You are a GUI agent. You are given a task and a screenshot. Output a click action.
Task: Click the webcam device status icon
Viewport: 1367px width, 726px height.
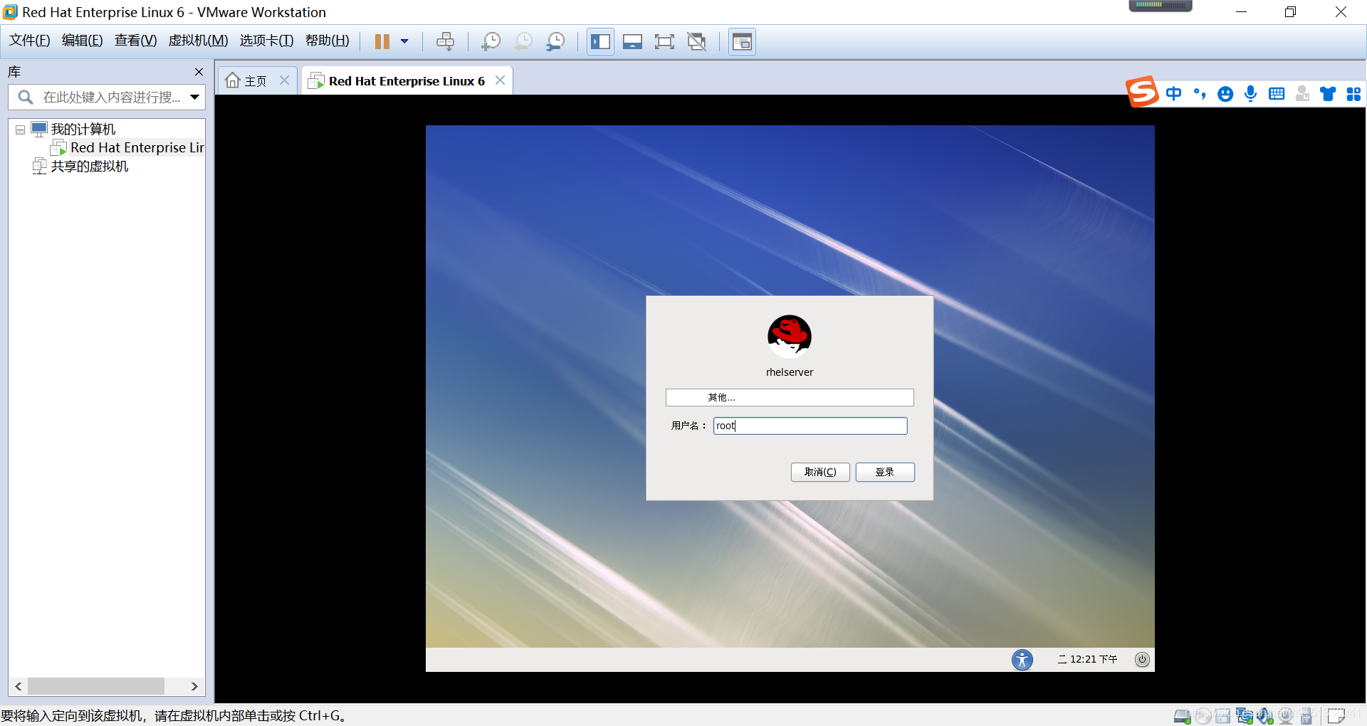(1286, 715)
